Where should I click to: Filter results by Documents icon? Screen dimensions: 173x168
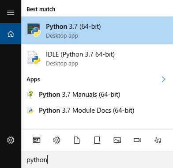click(x=77, y=140)
